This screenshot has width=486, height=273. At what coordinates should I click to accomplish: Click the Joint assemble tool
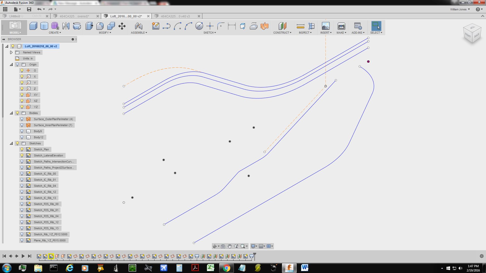(139, 26)
